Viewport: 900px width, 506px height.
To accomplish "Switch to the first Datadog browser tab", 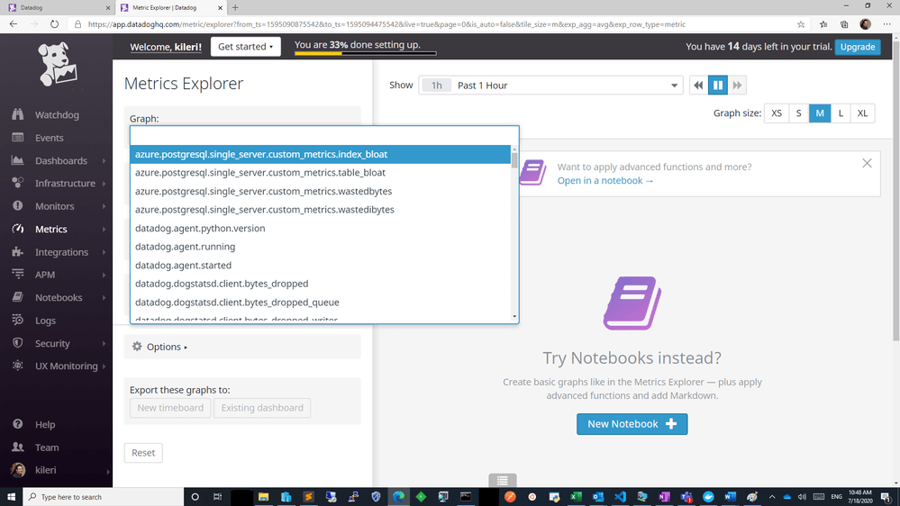I will point(56,7).
